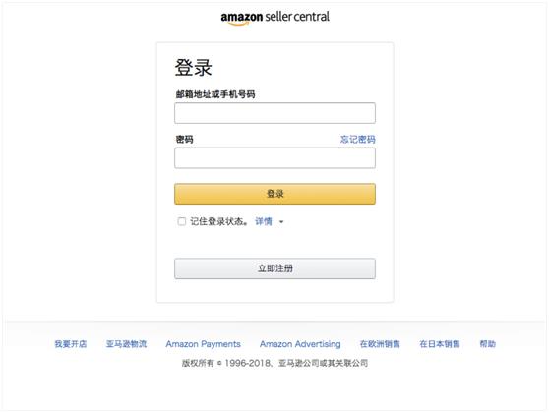
Task: Open the 亚马逊物流 footer link
Action: click(126, 344)
